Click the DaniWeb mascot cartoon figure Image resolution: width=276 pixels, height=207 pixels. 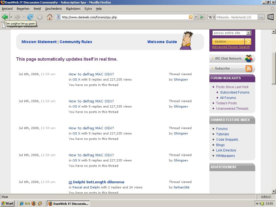click(186, 40)
